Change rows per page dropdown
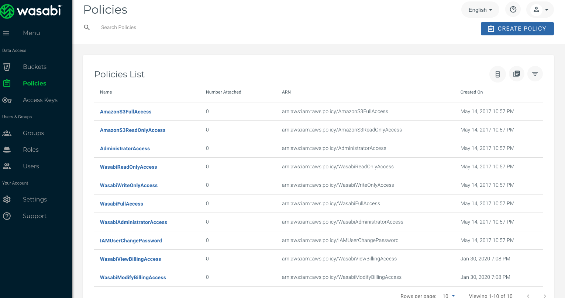This screenshot has height=298, width=565. tap(449, 296)
